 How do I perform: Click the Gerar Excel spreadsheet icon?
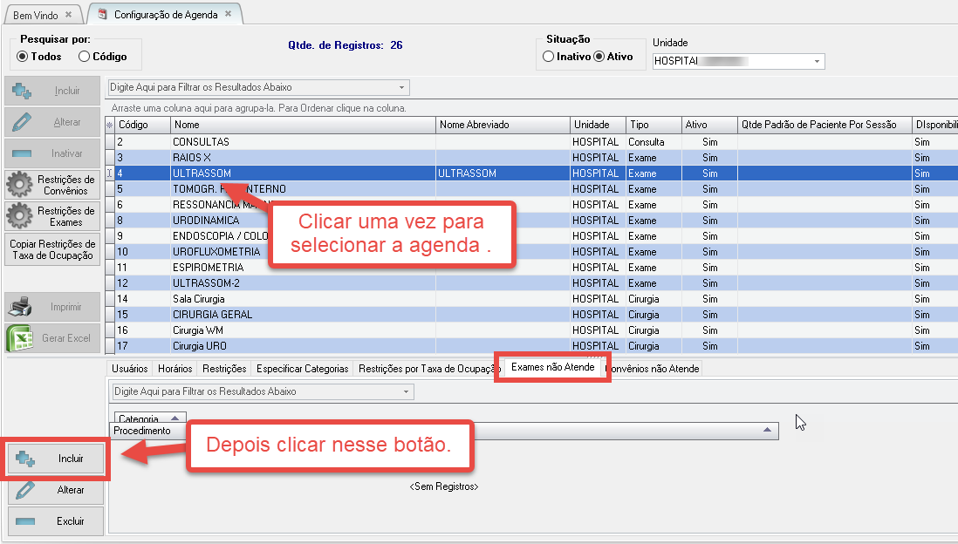[20, 338]
